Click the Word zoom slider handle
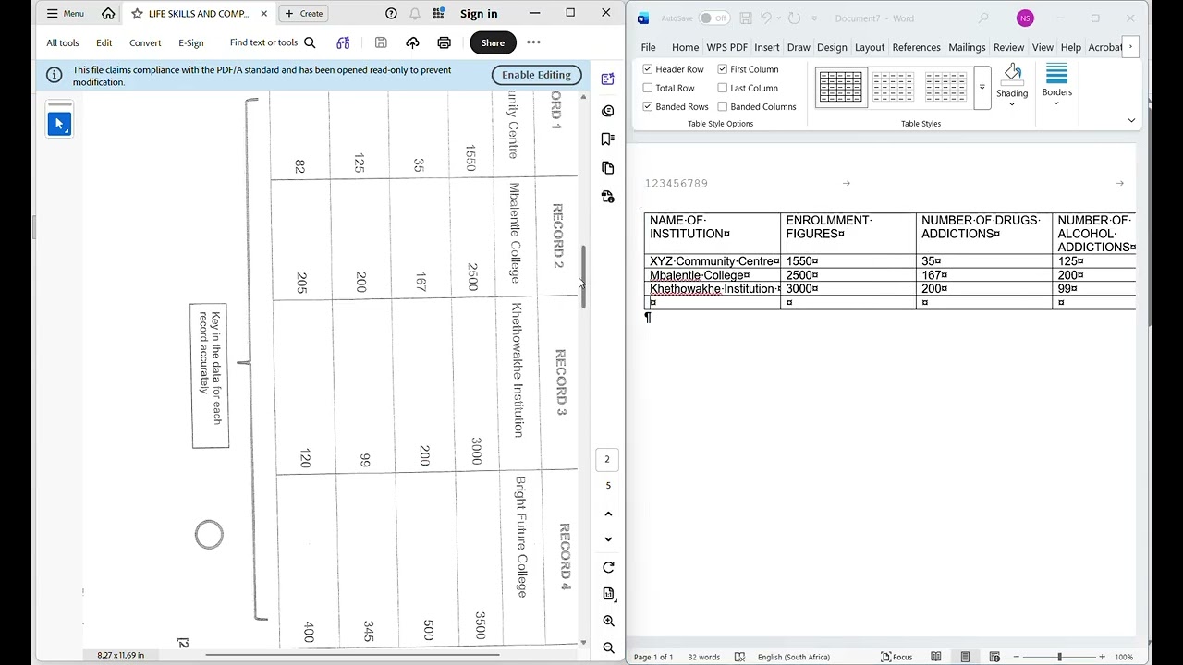The height and width of the screenshot is (665, 1183). point(1059,657)
